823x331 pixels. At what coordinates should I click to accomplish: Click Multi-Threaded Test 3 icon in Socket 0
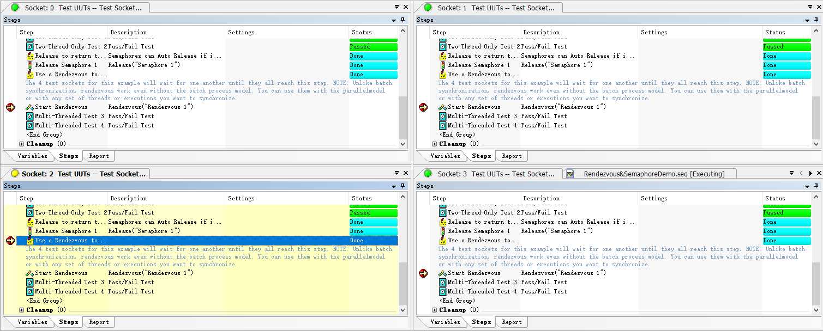(30, 117)
